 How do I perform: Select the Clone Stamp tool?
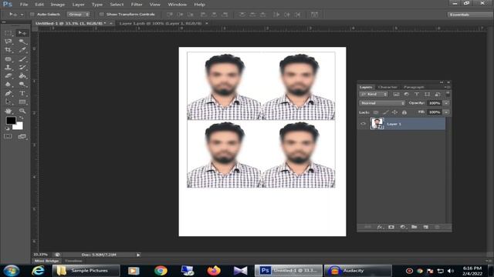8,68
